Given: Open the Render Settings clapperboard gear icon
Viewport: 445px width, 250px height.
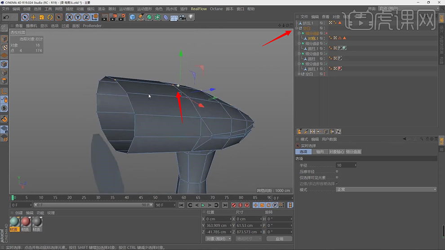Looking at the screenshot, I should coord(121,17).
